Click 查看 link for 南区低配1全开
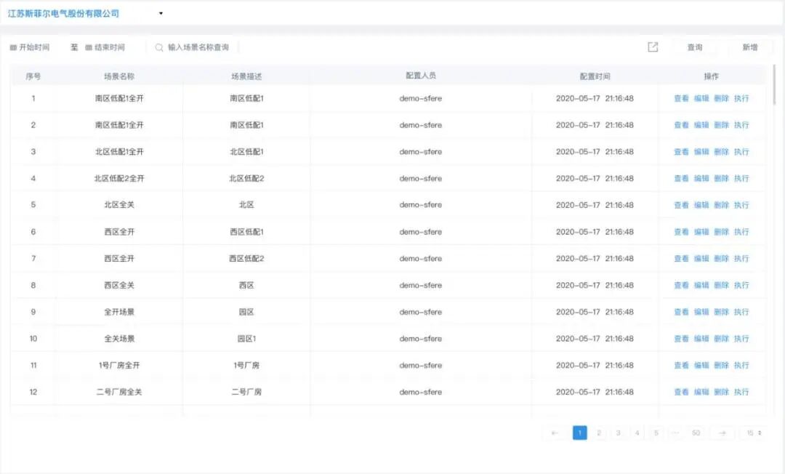This screenshot has height=474, width=785. [x=680, y=98]
